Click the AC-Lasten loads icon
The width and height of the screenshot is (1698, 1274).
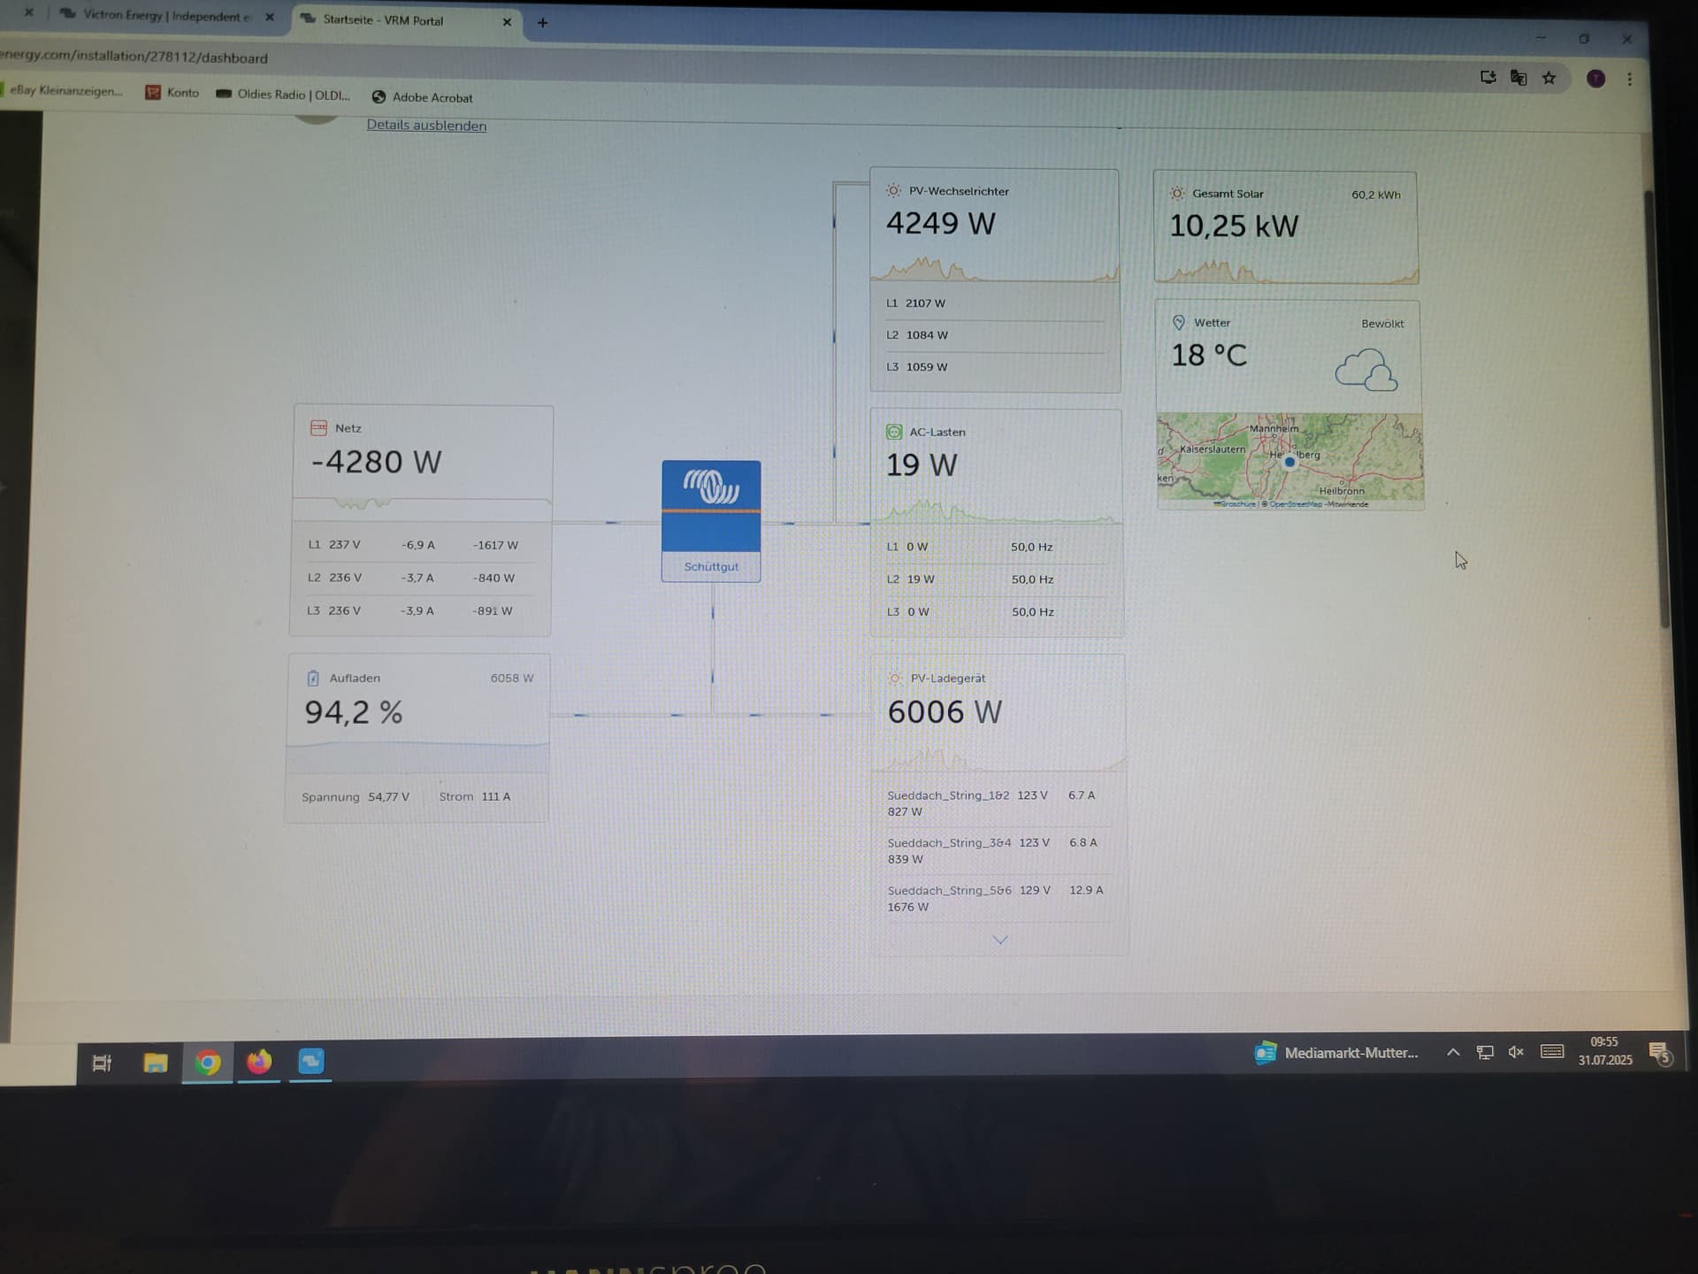pos(894,432)
